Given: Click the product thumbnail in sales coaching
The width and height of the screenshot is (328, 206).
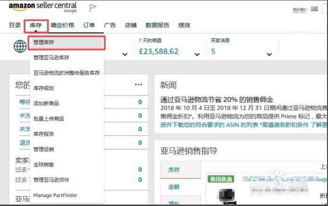Looking at the screenshot, I should click(x=227, y=197).
